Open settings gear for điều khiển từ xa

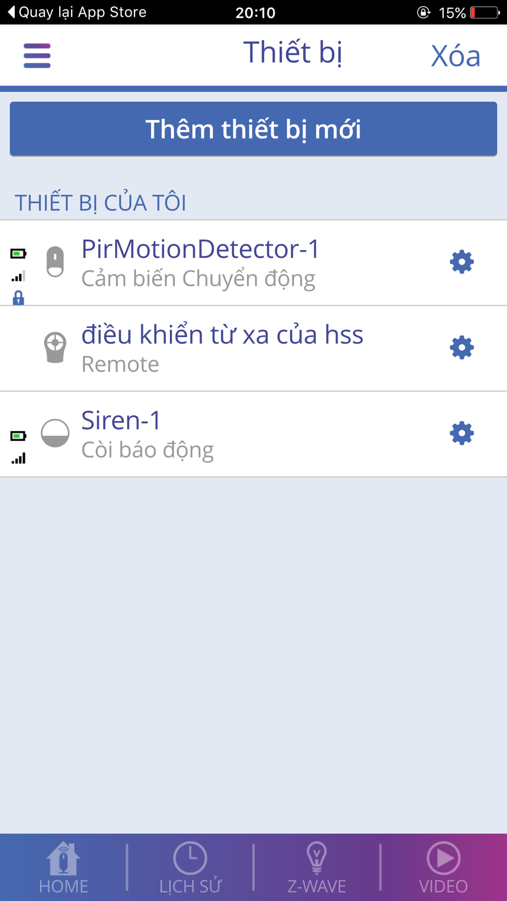pyautogui.click(x=461, y=348)
